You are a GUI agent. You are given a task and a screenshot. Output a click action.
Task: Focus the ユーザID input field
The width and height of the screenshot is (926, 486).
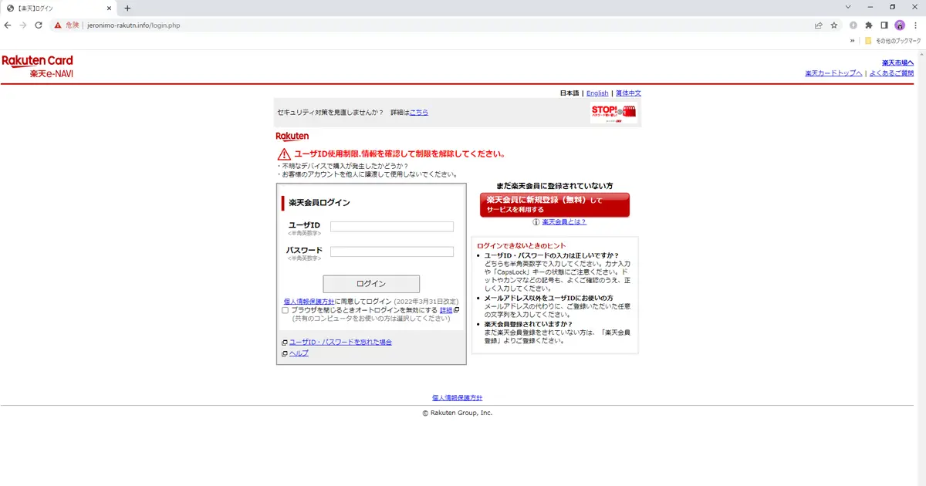click(x=392, y=227)
